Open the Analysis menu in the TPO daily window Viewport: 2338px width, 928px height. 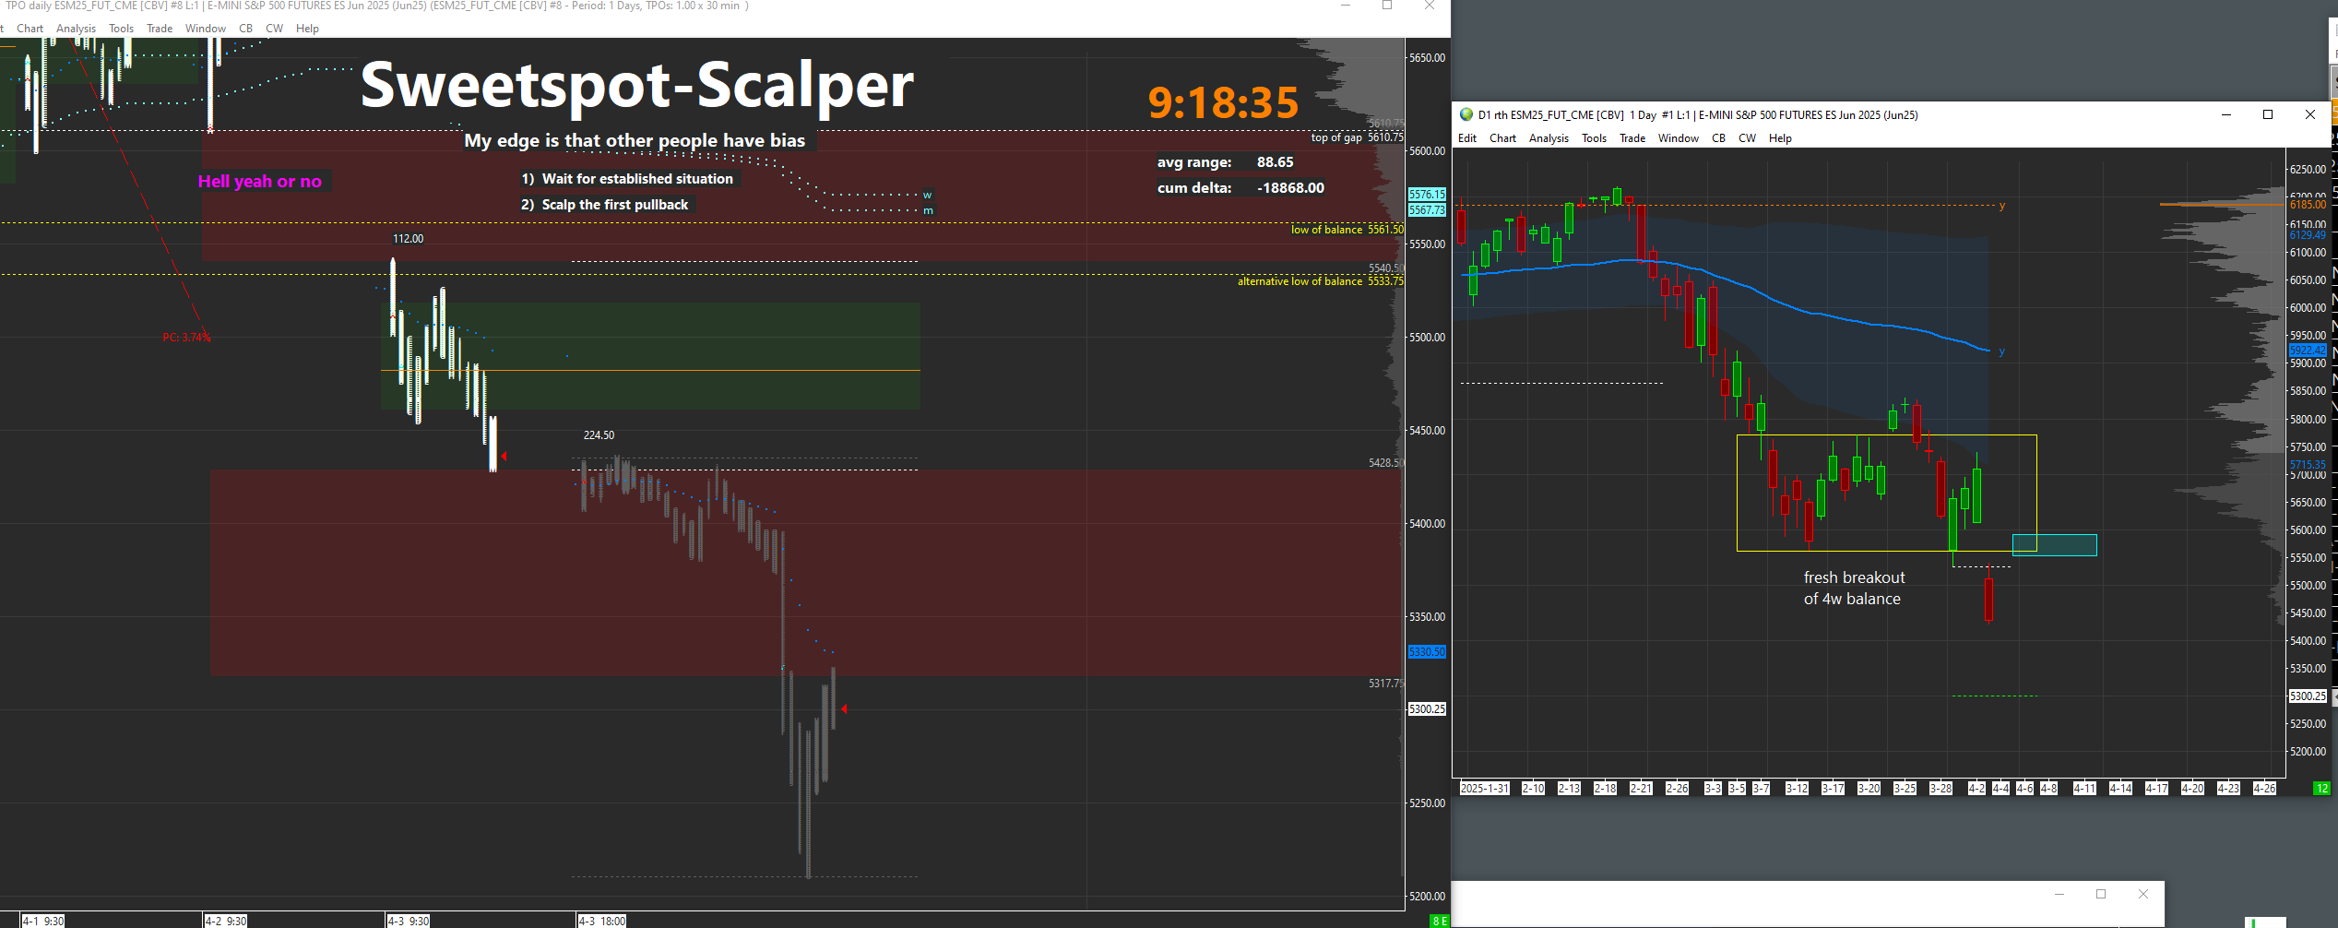(x=76, y=29)
